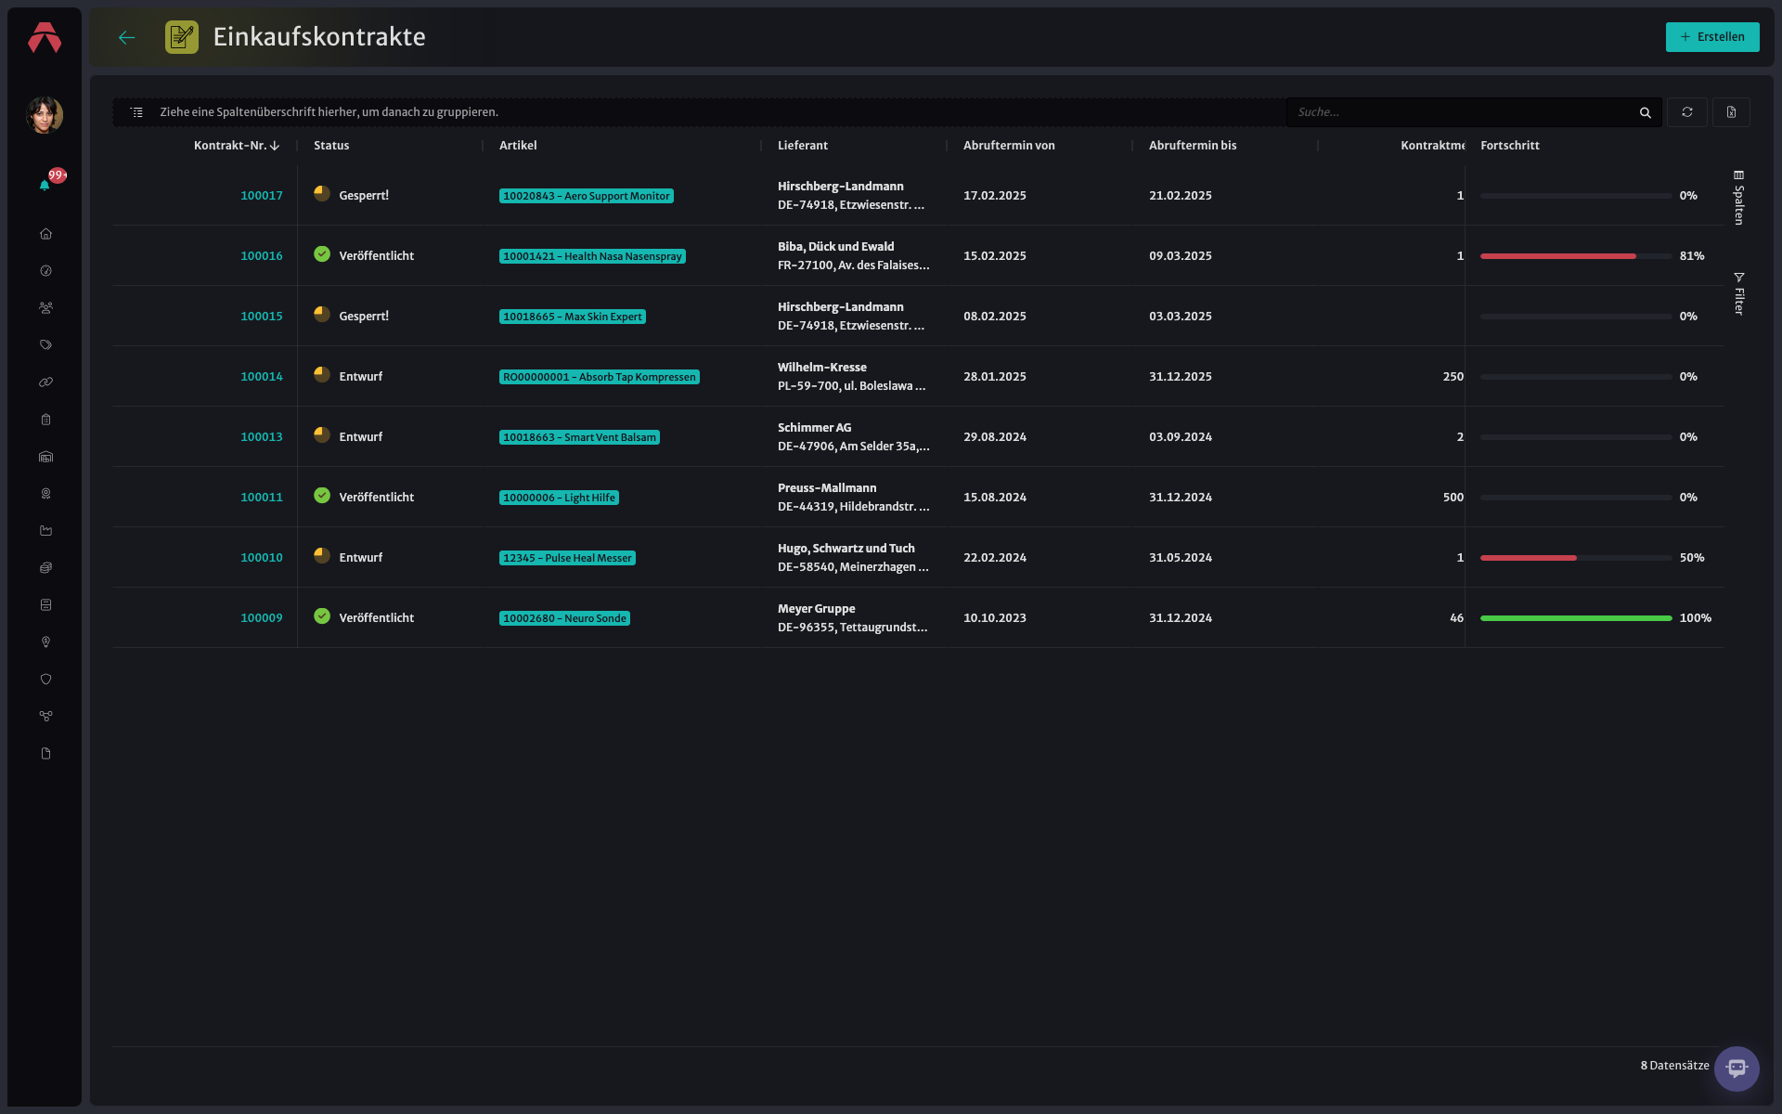Click the Erstellen button
The width and height of the screenshot is (1782, 1114).
click(x=1712, y=37)
